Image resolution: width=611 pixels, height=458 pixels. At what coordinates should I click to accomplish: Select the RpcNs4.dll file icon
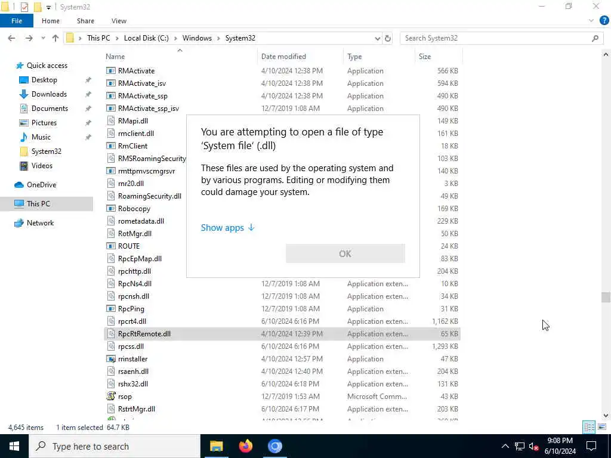(x=111, y=283)
